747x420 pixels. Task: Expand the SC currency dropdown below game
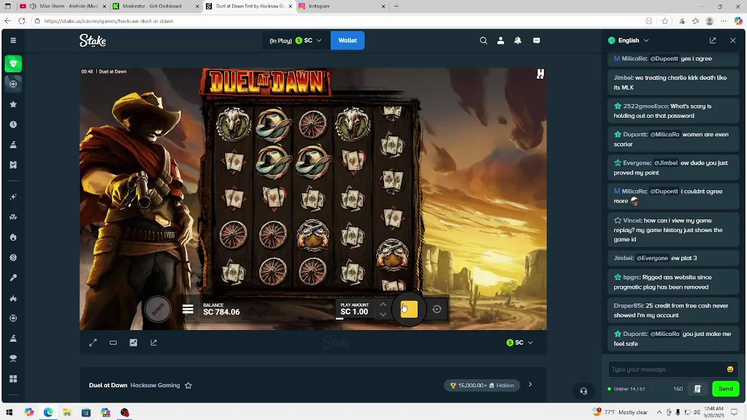pos(519,342)
